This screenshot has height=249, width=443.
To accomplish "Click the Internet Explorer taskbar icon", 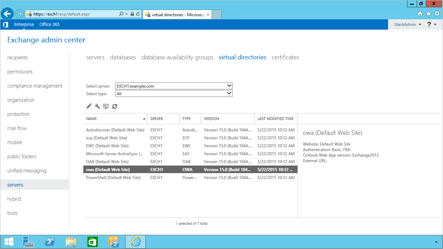I will point(135,242).
